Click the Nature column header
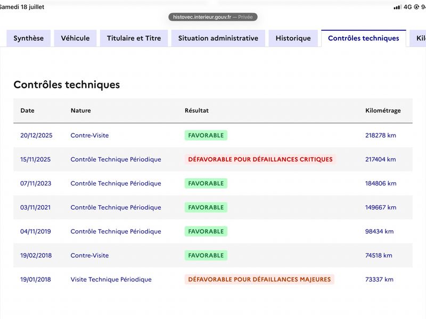 (x=81, y=111)
